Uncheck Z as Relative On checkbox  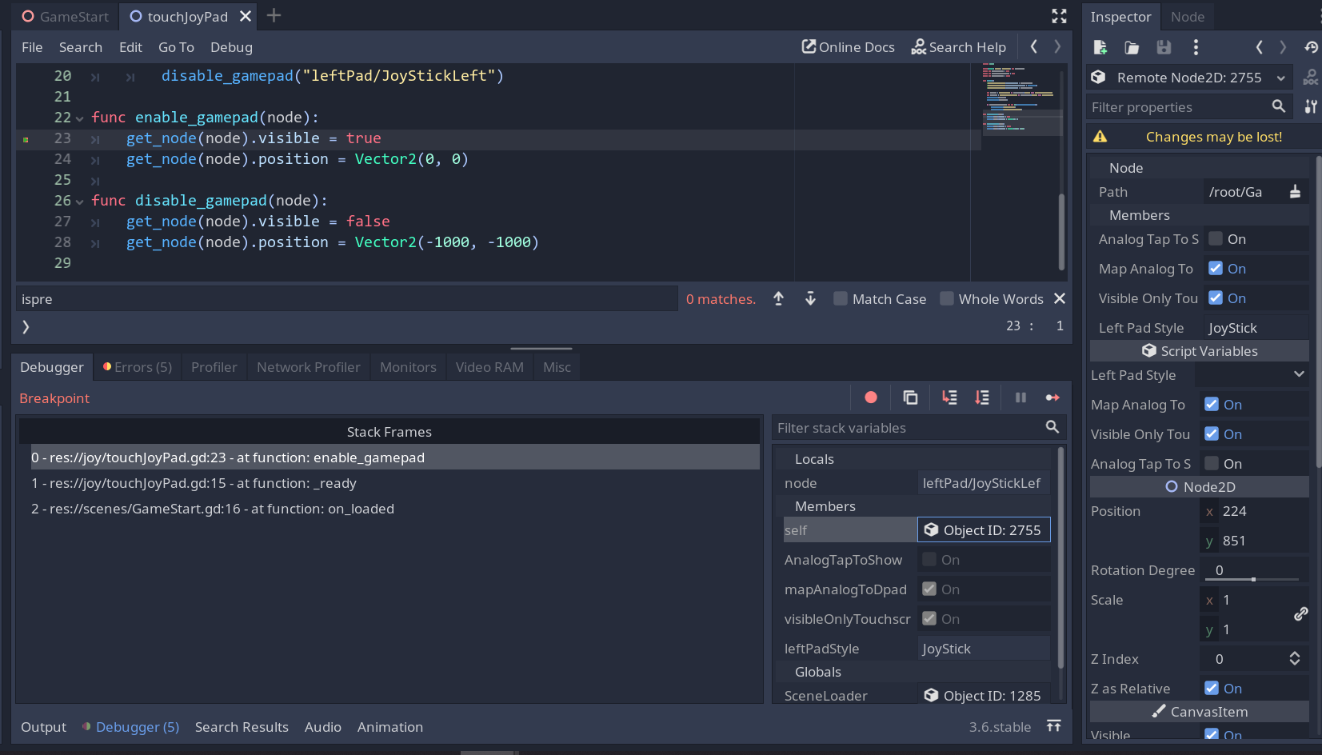1212,688
